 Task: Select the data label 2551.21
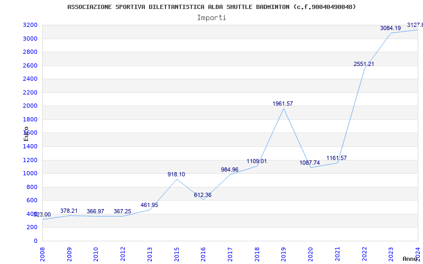click(x=364, y=64)
